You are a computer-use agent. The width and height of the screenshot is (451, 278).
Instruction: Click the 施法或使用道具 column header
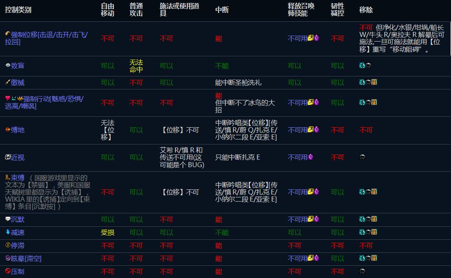tap(179, 10)
